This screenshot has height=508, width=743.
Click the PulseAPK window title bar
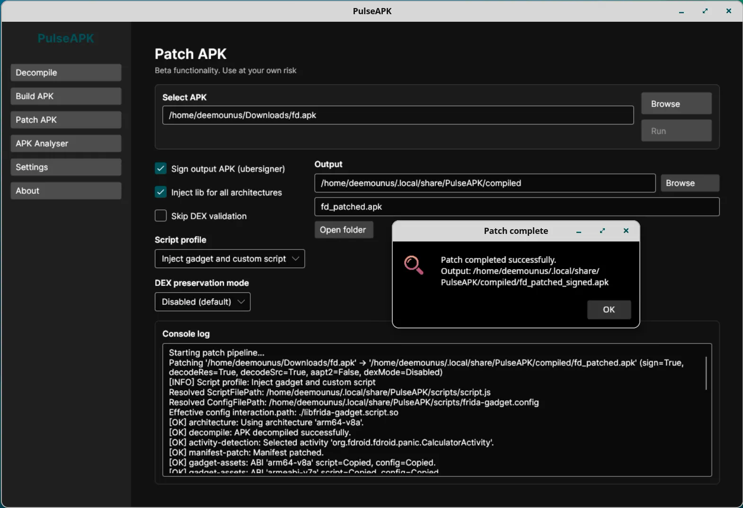tap(372, 11)
